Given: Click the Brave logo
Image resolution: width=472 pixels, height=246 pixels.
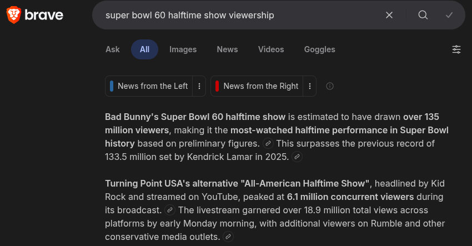Looking at the screenshot, I should 34,15.
